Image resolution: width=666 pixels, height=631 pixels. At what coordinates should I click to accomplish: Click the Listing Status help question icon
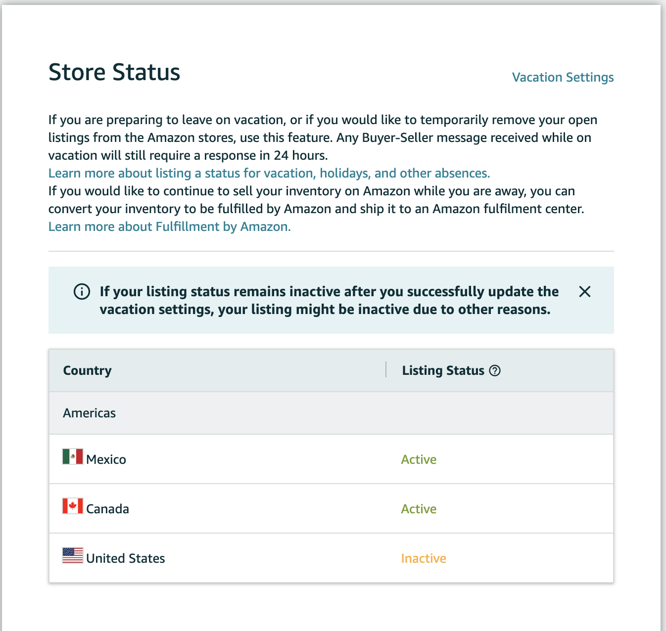495,370
